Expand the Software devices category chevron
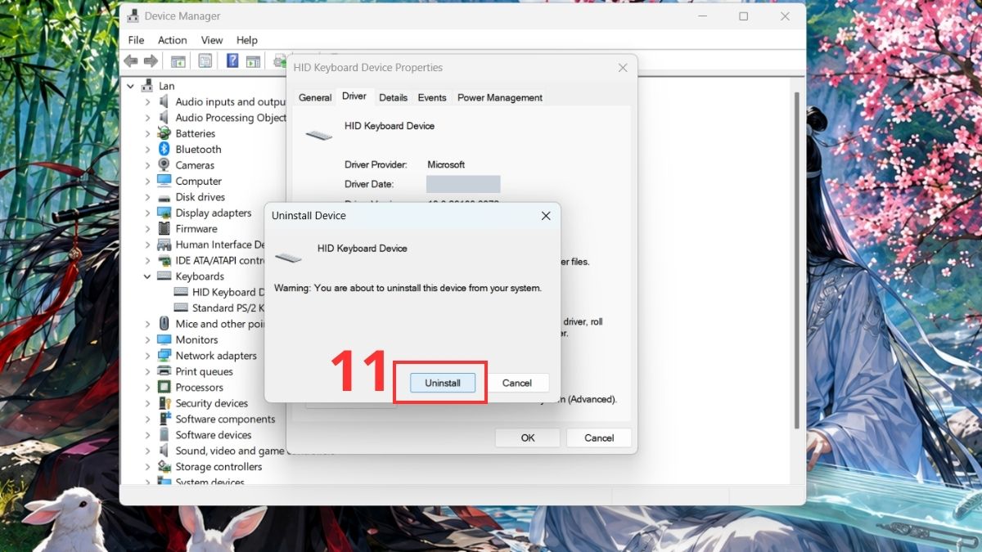This screenshot has width=982, height=552. coord(147,435)
